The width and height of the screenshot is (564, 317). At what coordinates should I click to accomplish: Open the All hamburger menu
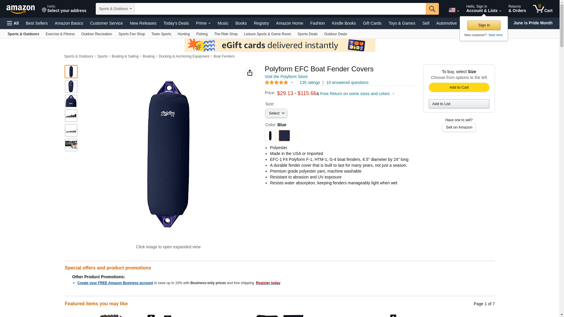pyautogui.click(x=13, y=23)
